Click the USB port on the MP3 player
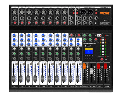 point(89,46)
